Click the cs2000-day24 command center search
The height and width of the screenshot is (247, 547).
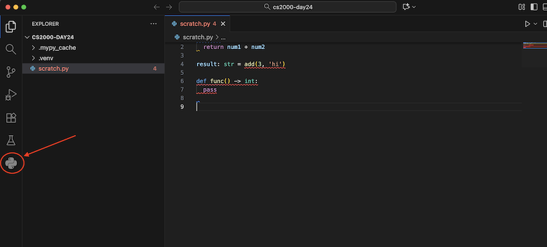pos(287,7)
